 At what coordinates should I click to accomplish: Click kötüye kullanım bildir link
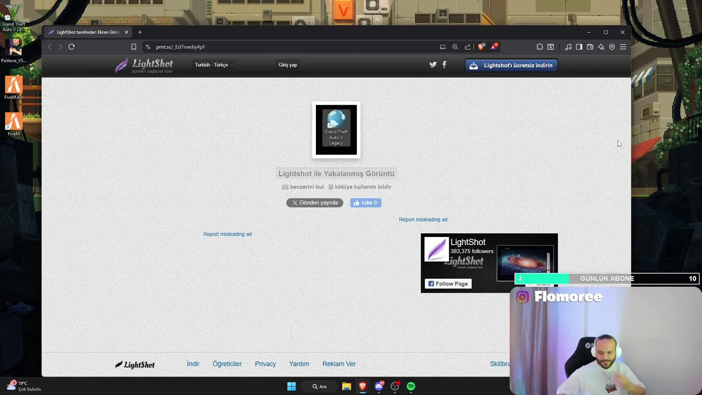[x=360, y=187]
